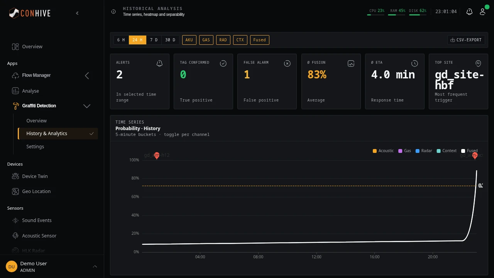Click the clock icon in ETA card
Viewport: 494px width, 278px height.
coord(414,63)
